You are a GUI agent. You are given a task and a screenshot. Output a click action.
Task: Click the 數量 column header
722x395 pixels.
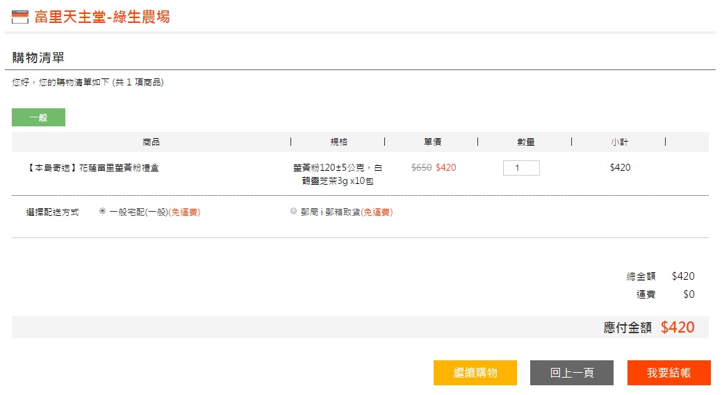526,142
